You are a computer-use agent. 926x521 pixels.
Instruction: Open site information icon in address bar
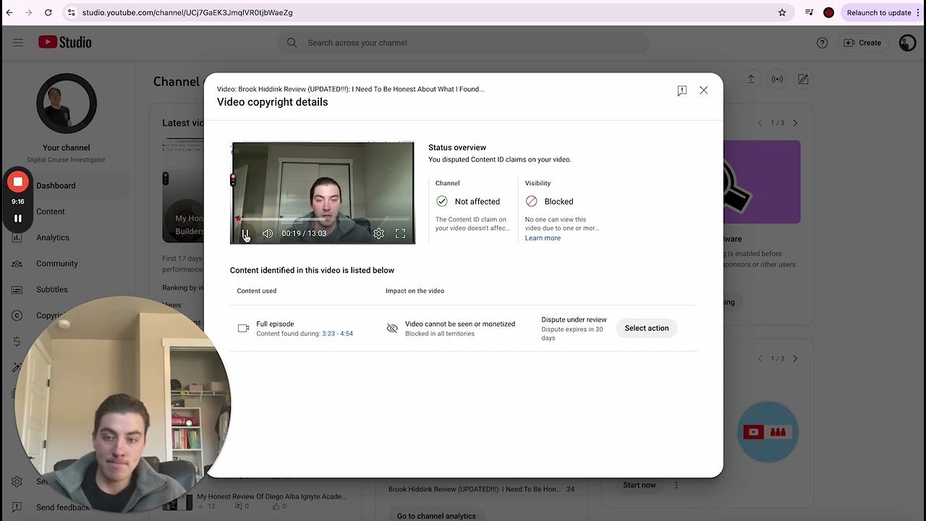pyautogui.click(x=71, y=12)
